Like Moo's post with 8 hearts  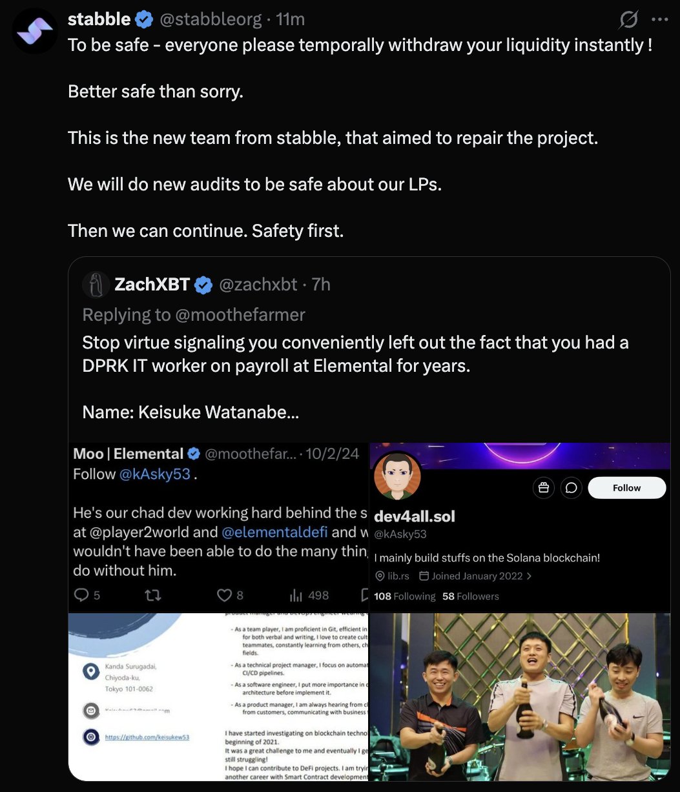pyautogui.click(x=224, y=595)
